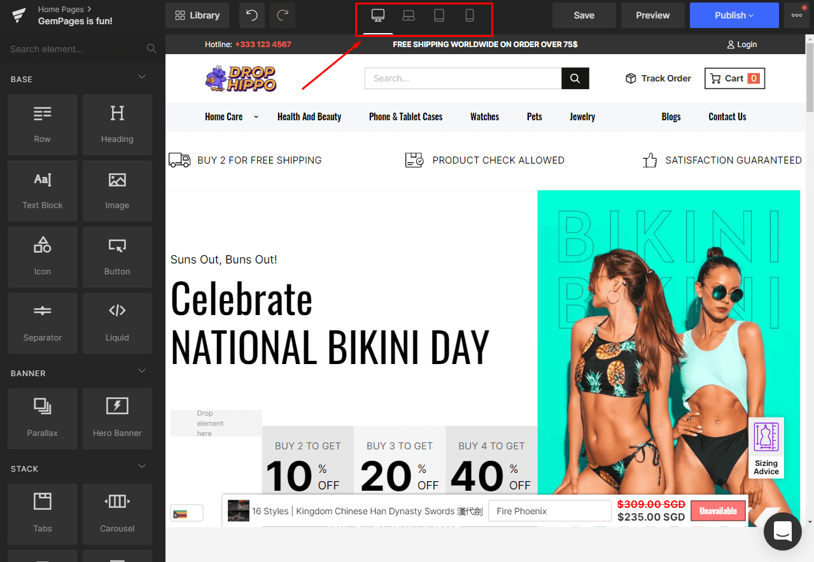This screenshot has width=814, height=562.
Task: Go to the Pets menu item
Action: point(535,116)
